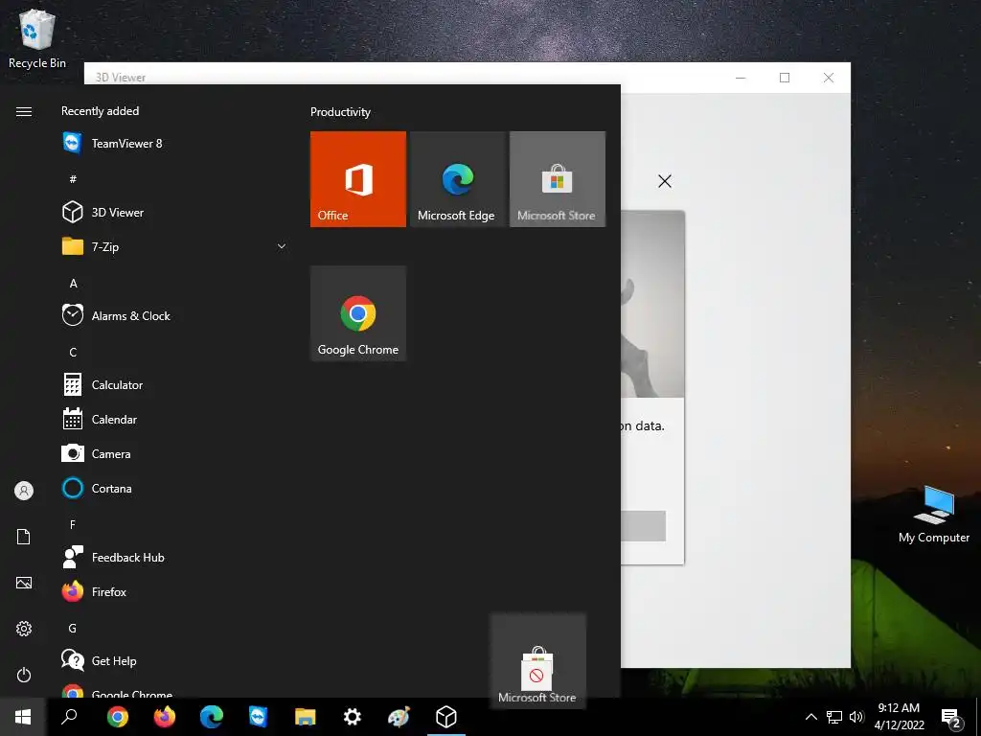Open File Explorer from the taskbar

[x=306, y=717]
